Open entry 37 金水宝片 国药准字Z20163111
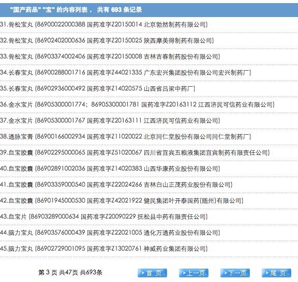The height and width of the screenshot is (282, 298). (110, 120)
